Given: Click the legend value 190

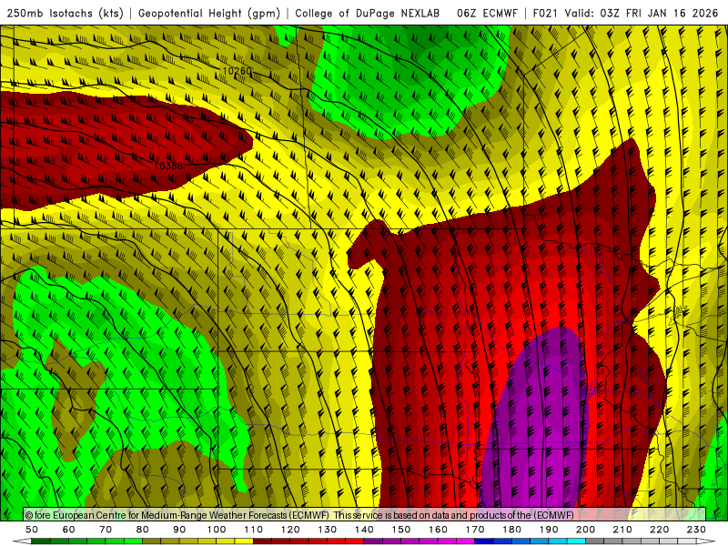Looking at the screenshot, I should point(549,530).
